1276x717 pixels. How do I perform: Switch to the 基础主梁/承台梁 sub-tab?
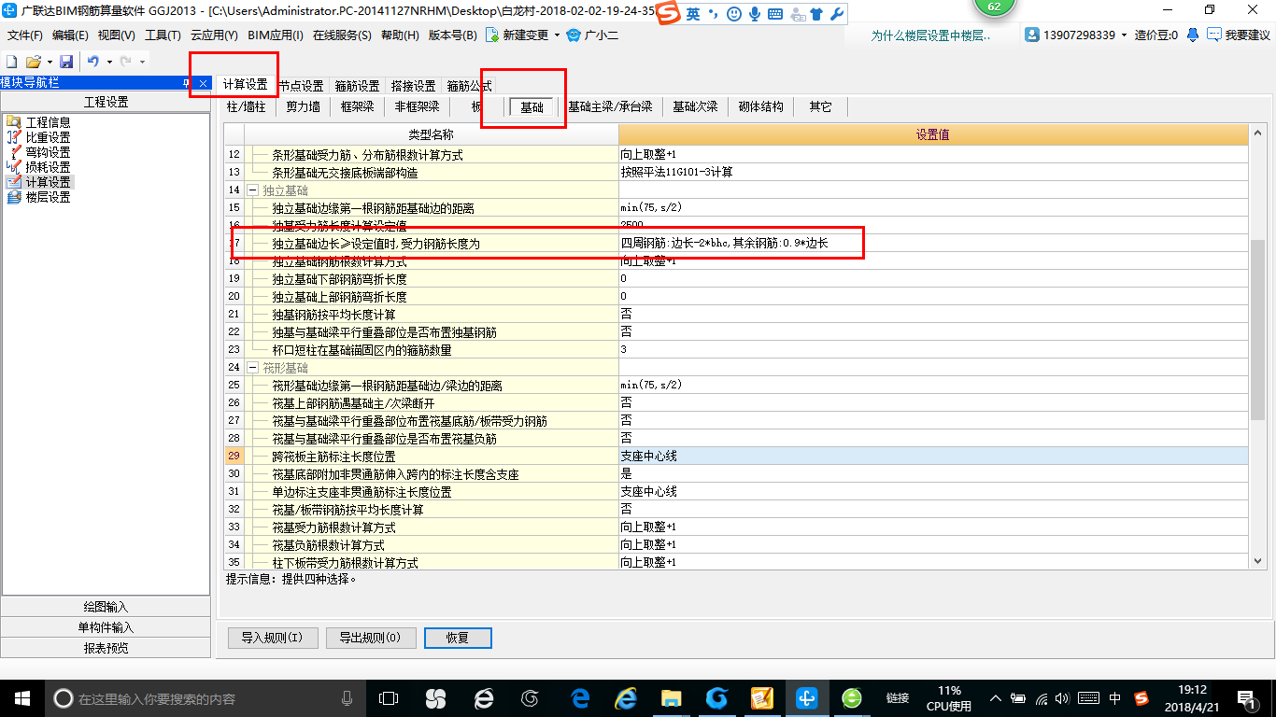coord(610,106)
